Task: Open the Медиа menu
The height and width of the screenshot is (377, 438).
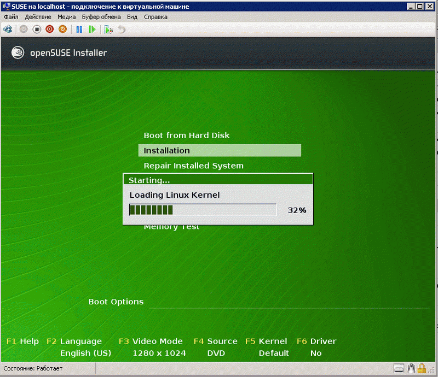Action: tap(66, 17)
